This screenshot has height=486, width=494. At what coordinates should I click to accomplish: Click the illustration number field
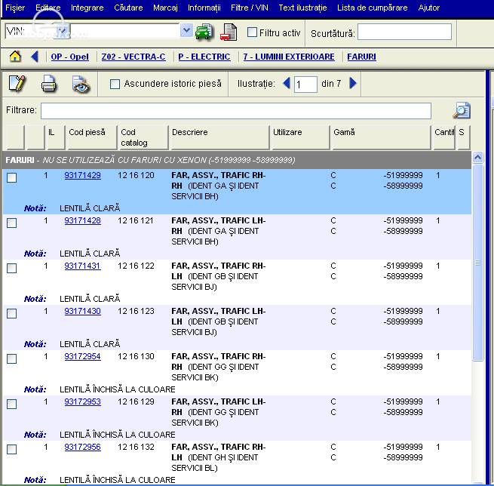(305, 85)
